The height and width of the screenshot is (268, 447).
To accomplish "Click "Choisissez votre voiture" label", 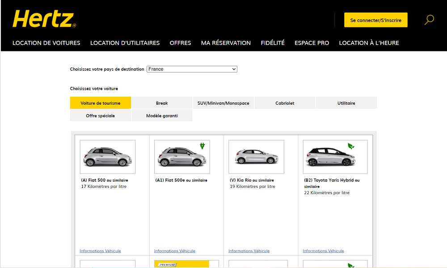I will (94, 89).
